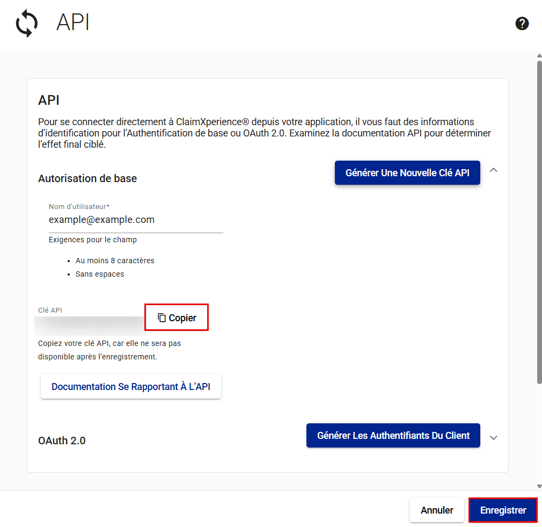Collapse the Autorisation de base section chevron
The image size is (542, 527).
(x=494, y=170)
